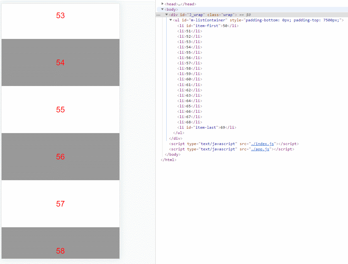Select the li 58 node in DOM tree
Viewport: 348px width, 264px height.
[x=190, y=68]
